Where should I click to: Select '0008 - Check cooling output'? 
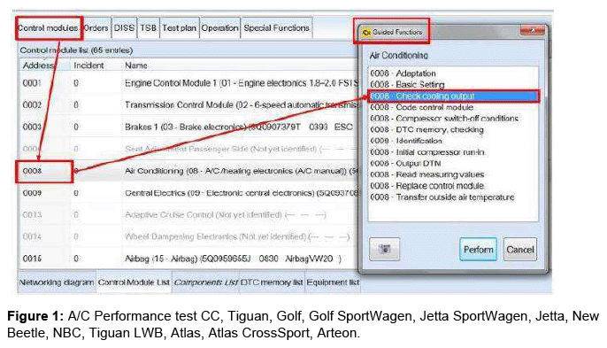(453, 96)
